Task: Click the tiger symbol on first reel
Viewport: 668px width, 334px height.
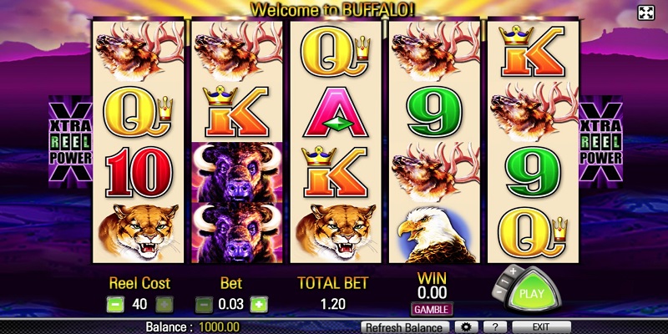Action: 139,233
